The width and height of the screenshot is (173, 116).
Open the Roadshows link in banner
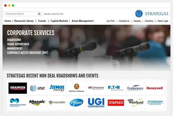point(14,40)
